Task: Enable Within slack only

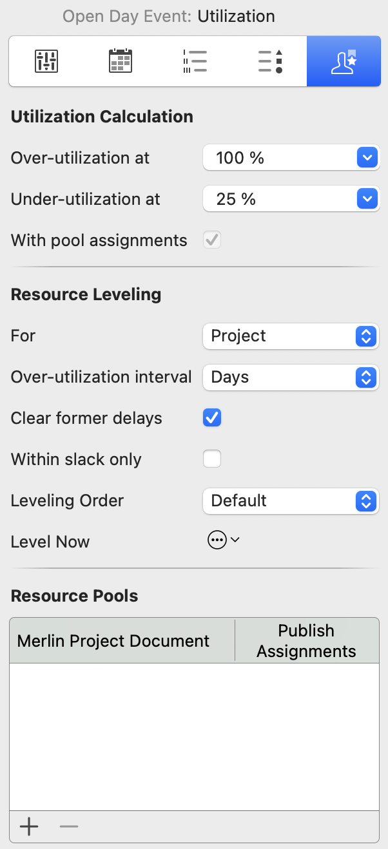Action: point(212,459)
